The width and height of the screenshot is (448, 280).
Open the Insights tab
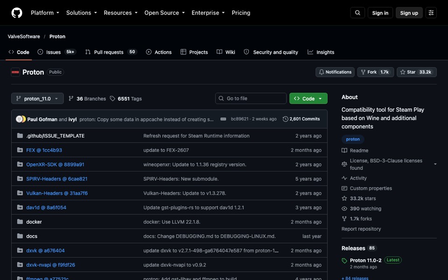(x=321, y=52)
